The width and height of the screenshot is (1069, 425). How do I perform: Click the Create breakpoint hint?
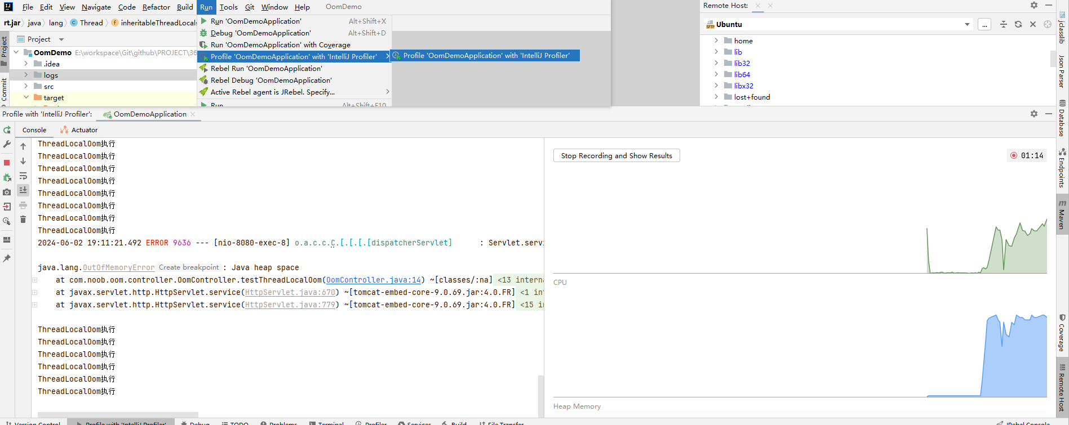(x=189, y=267)
